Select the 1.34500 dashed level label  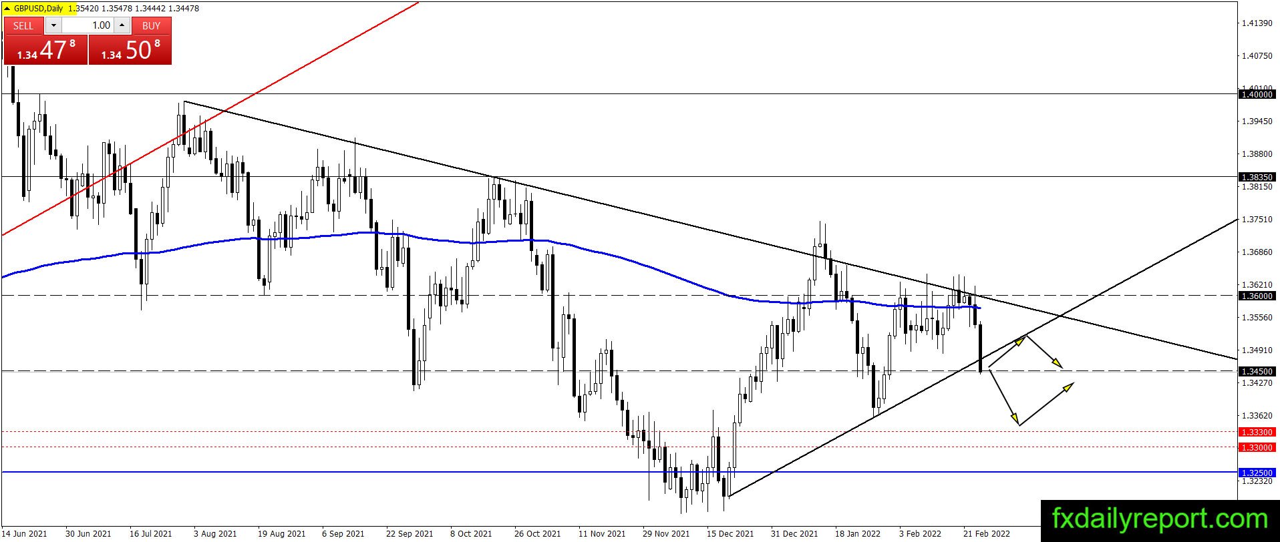(1257, 371)
